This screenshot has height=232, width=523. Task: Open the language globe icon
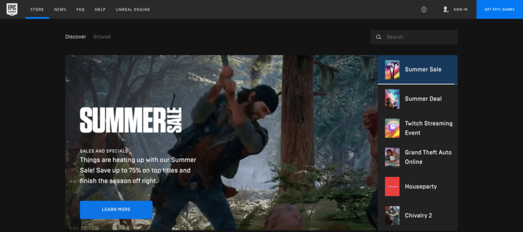pos(424,10)
